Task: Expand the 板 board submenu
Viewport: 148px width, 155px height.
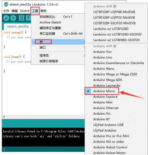Action: 58,42
